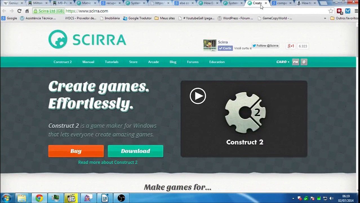Open the Construct 2 nav menu item

click(x=63, y=62)
